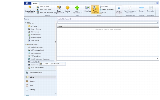
Task: Expand details pane chevron
Action: (158, 58)
